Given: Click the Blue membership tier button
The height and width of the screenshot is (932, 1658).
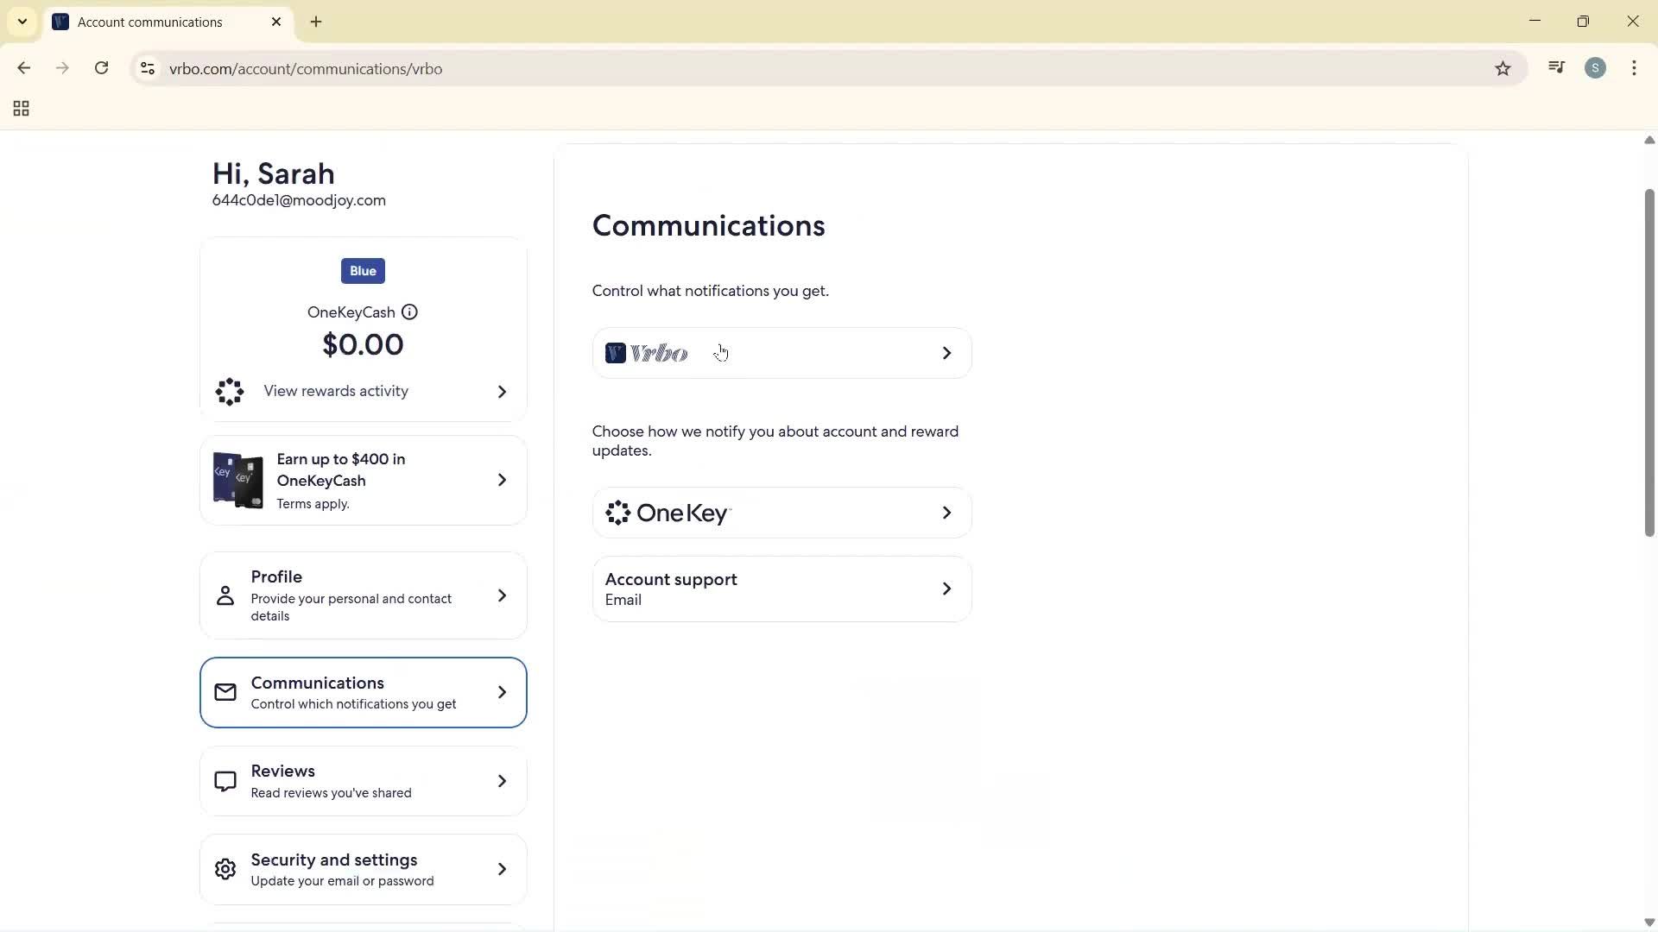Looking at the screenshot, I should (x=362, y=270).
